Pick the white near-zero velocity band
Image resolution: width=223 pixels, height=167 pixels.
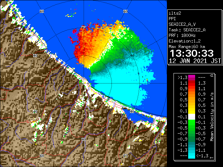pos(192,117)
